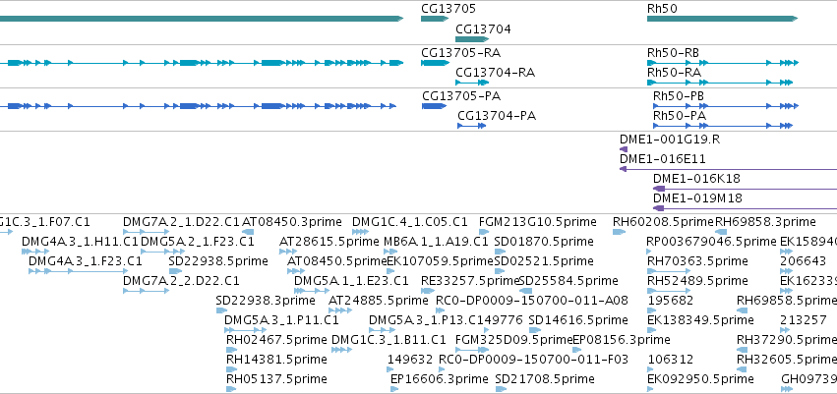This screenshot has width=837, height=394.
Task: Click the RE33257.5prime EST arrow
Action: 428,291
